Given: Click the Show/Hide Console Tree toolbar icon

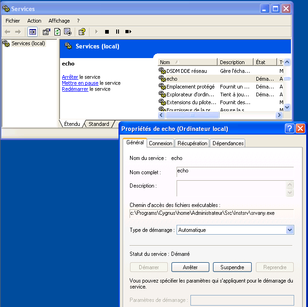Looking at the screenshot, I should pyautogui.click(x=33, y=32).
